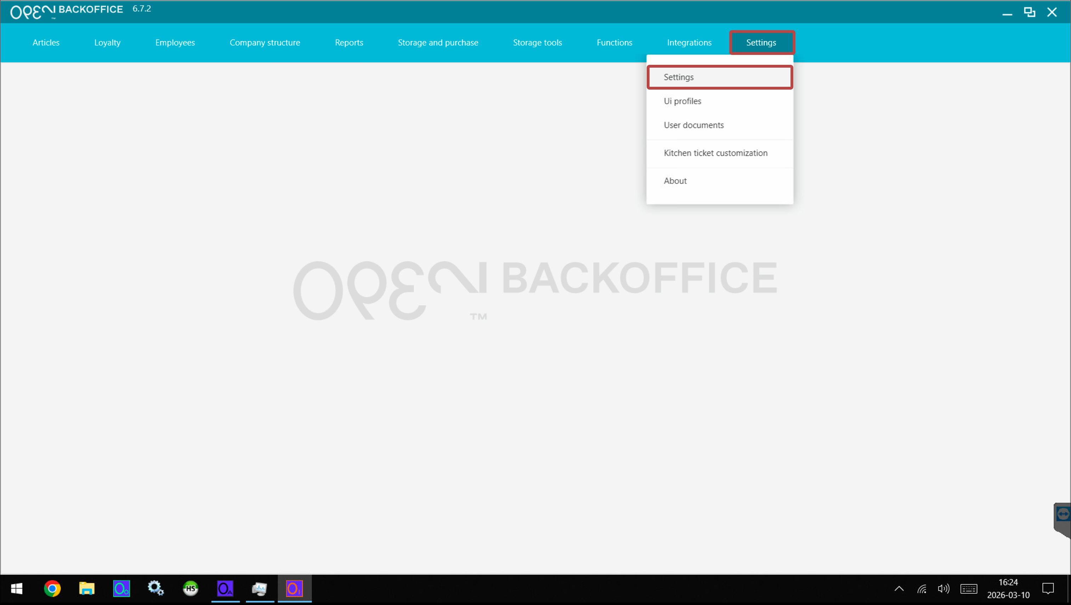Open the About menu entry
The image size is (1071, 605).
pyautogui.click(x=675, y=181)
